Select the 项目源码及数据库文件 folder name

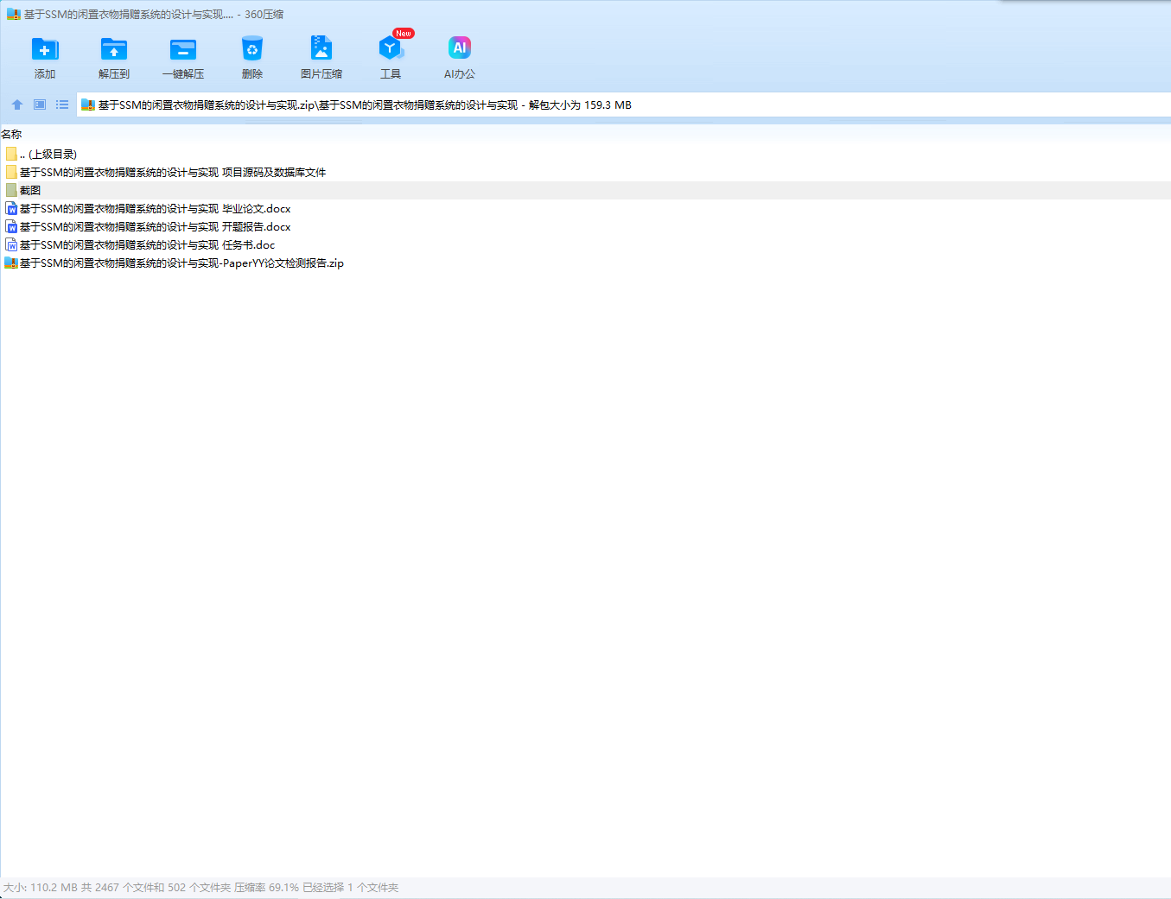click(x=173, y=172)
